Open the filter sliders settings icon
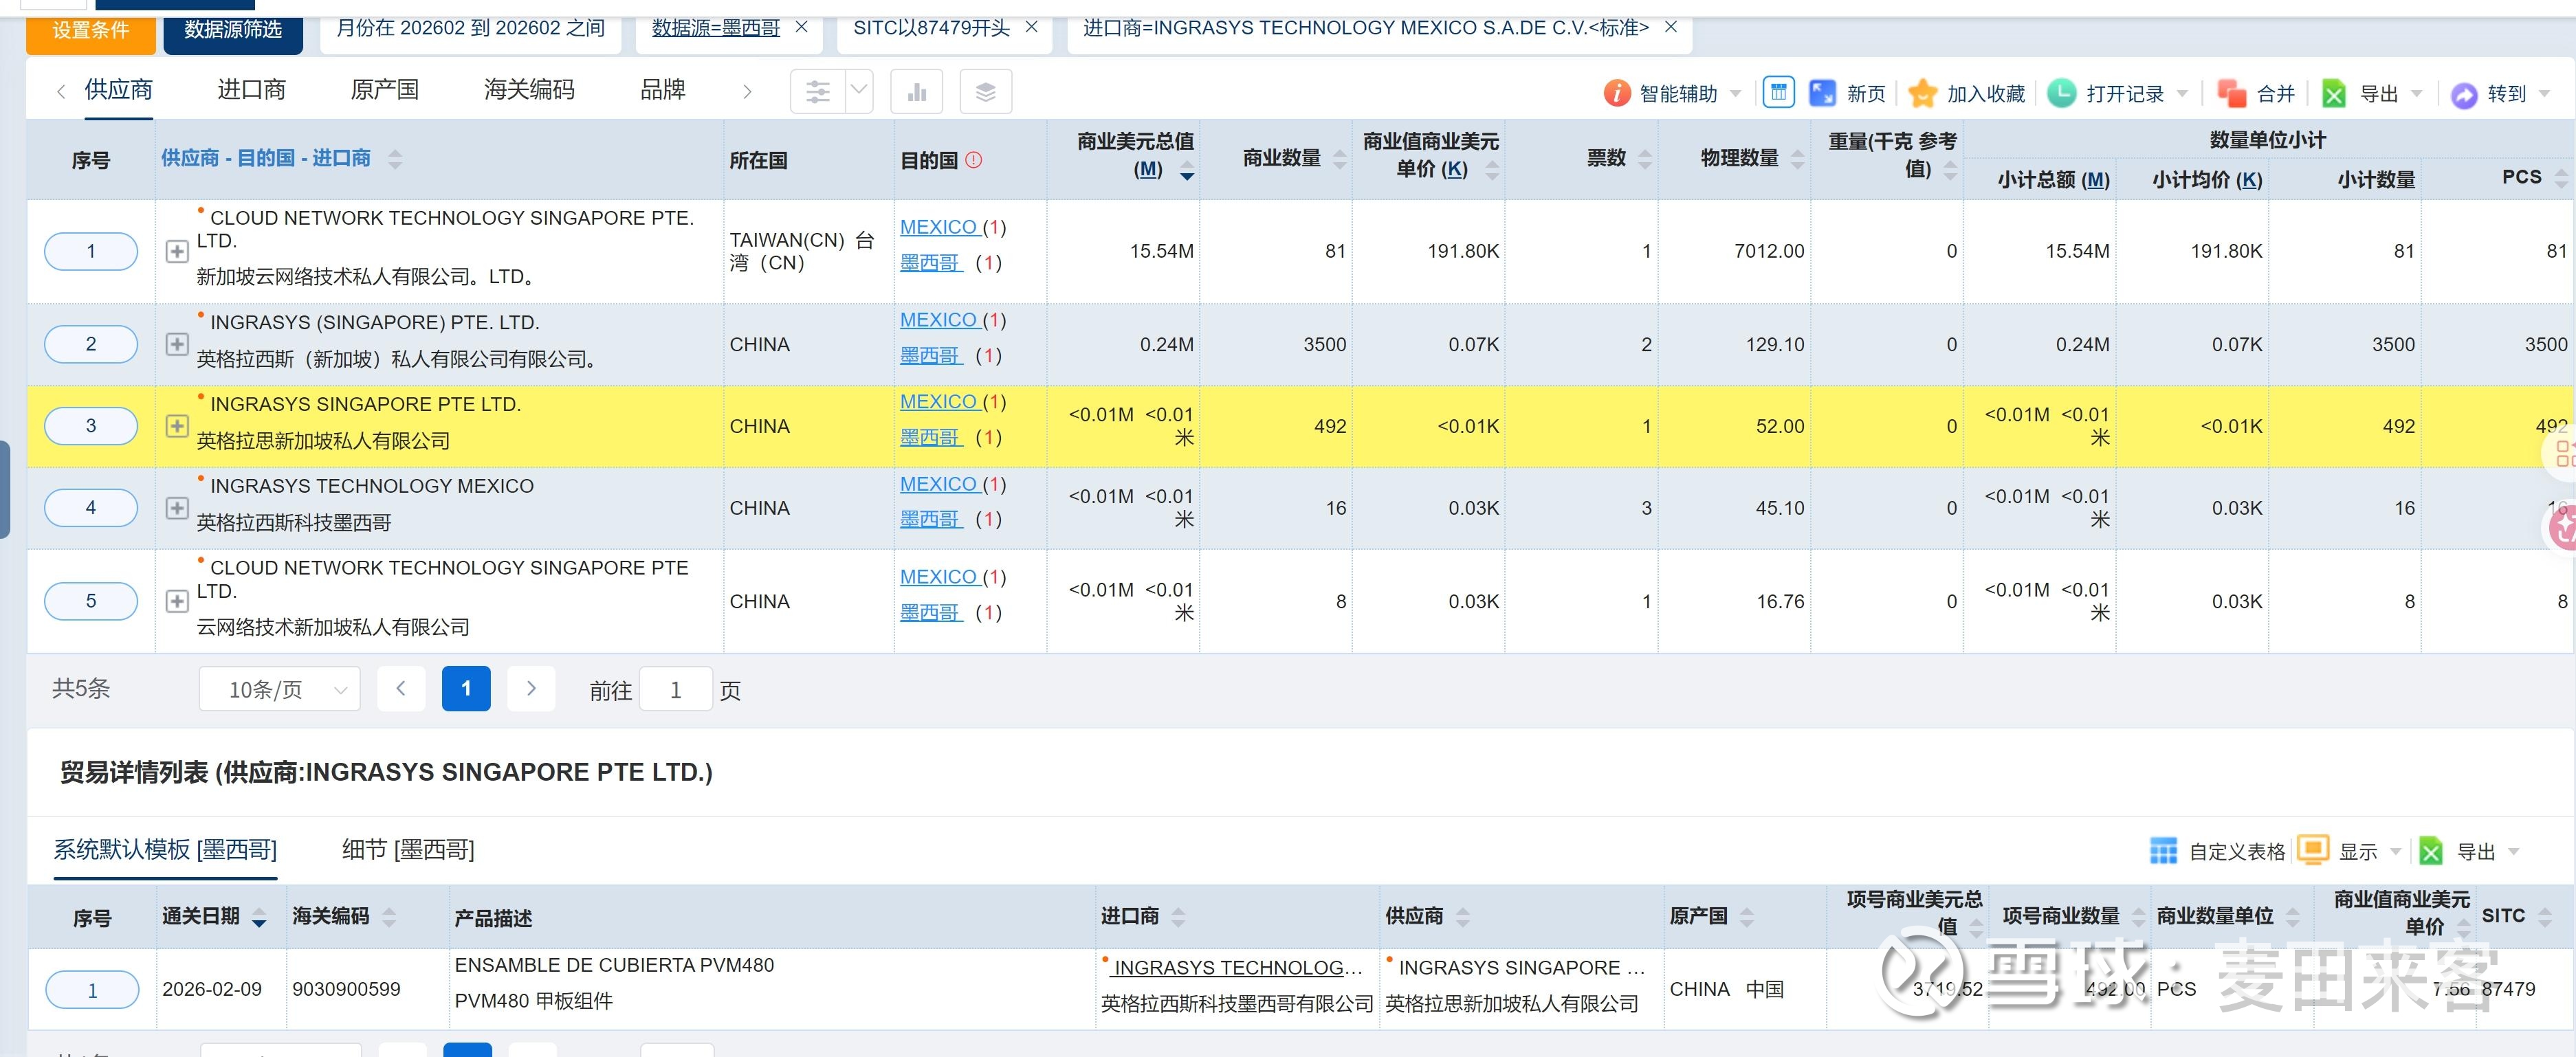 click(x=817, y=93)
